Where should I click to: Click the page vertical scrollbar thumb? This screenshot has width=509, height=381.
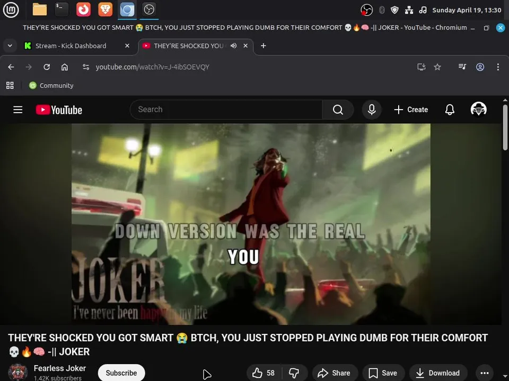click(x=505, y=127)
